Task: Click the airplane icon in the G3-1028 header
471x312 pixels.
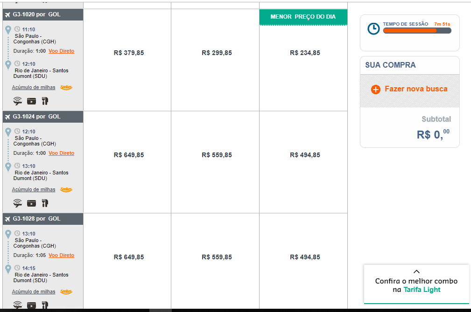Action: [x=7, y=219]
